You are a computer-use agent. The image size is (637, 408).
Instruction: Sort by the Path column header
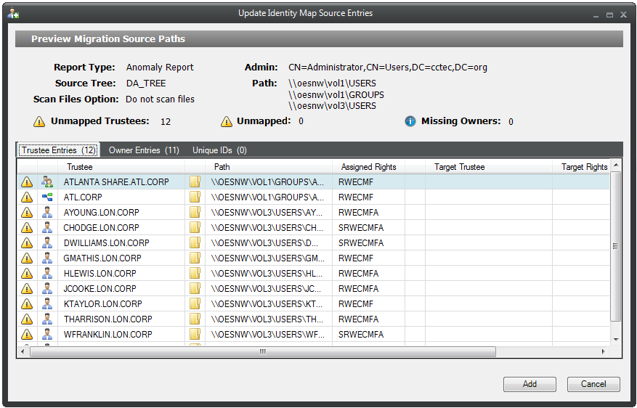(269, 167)
